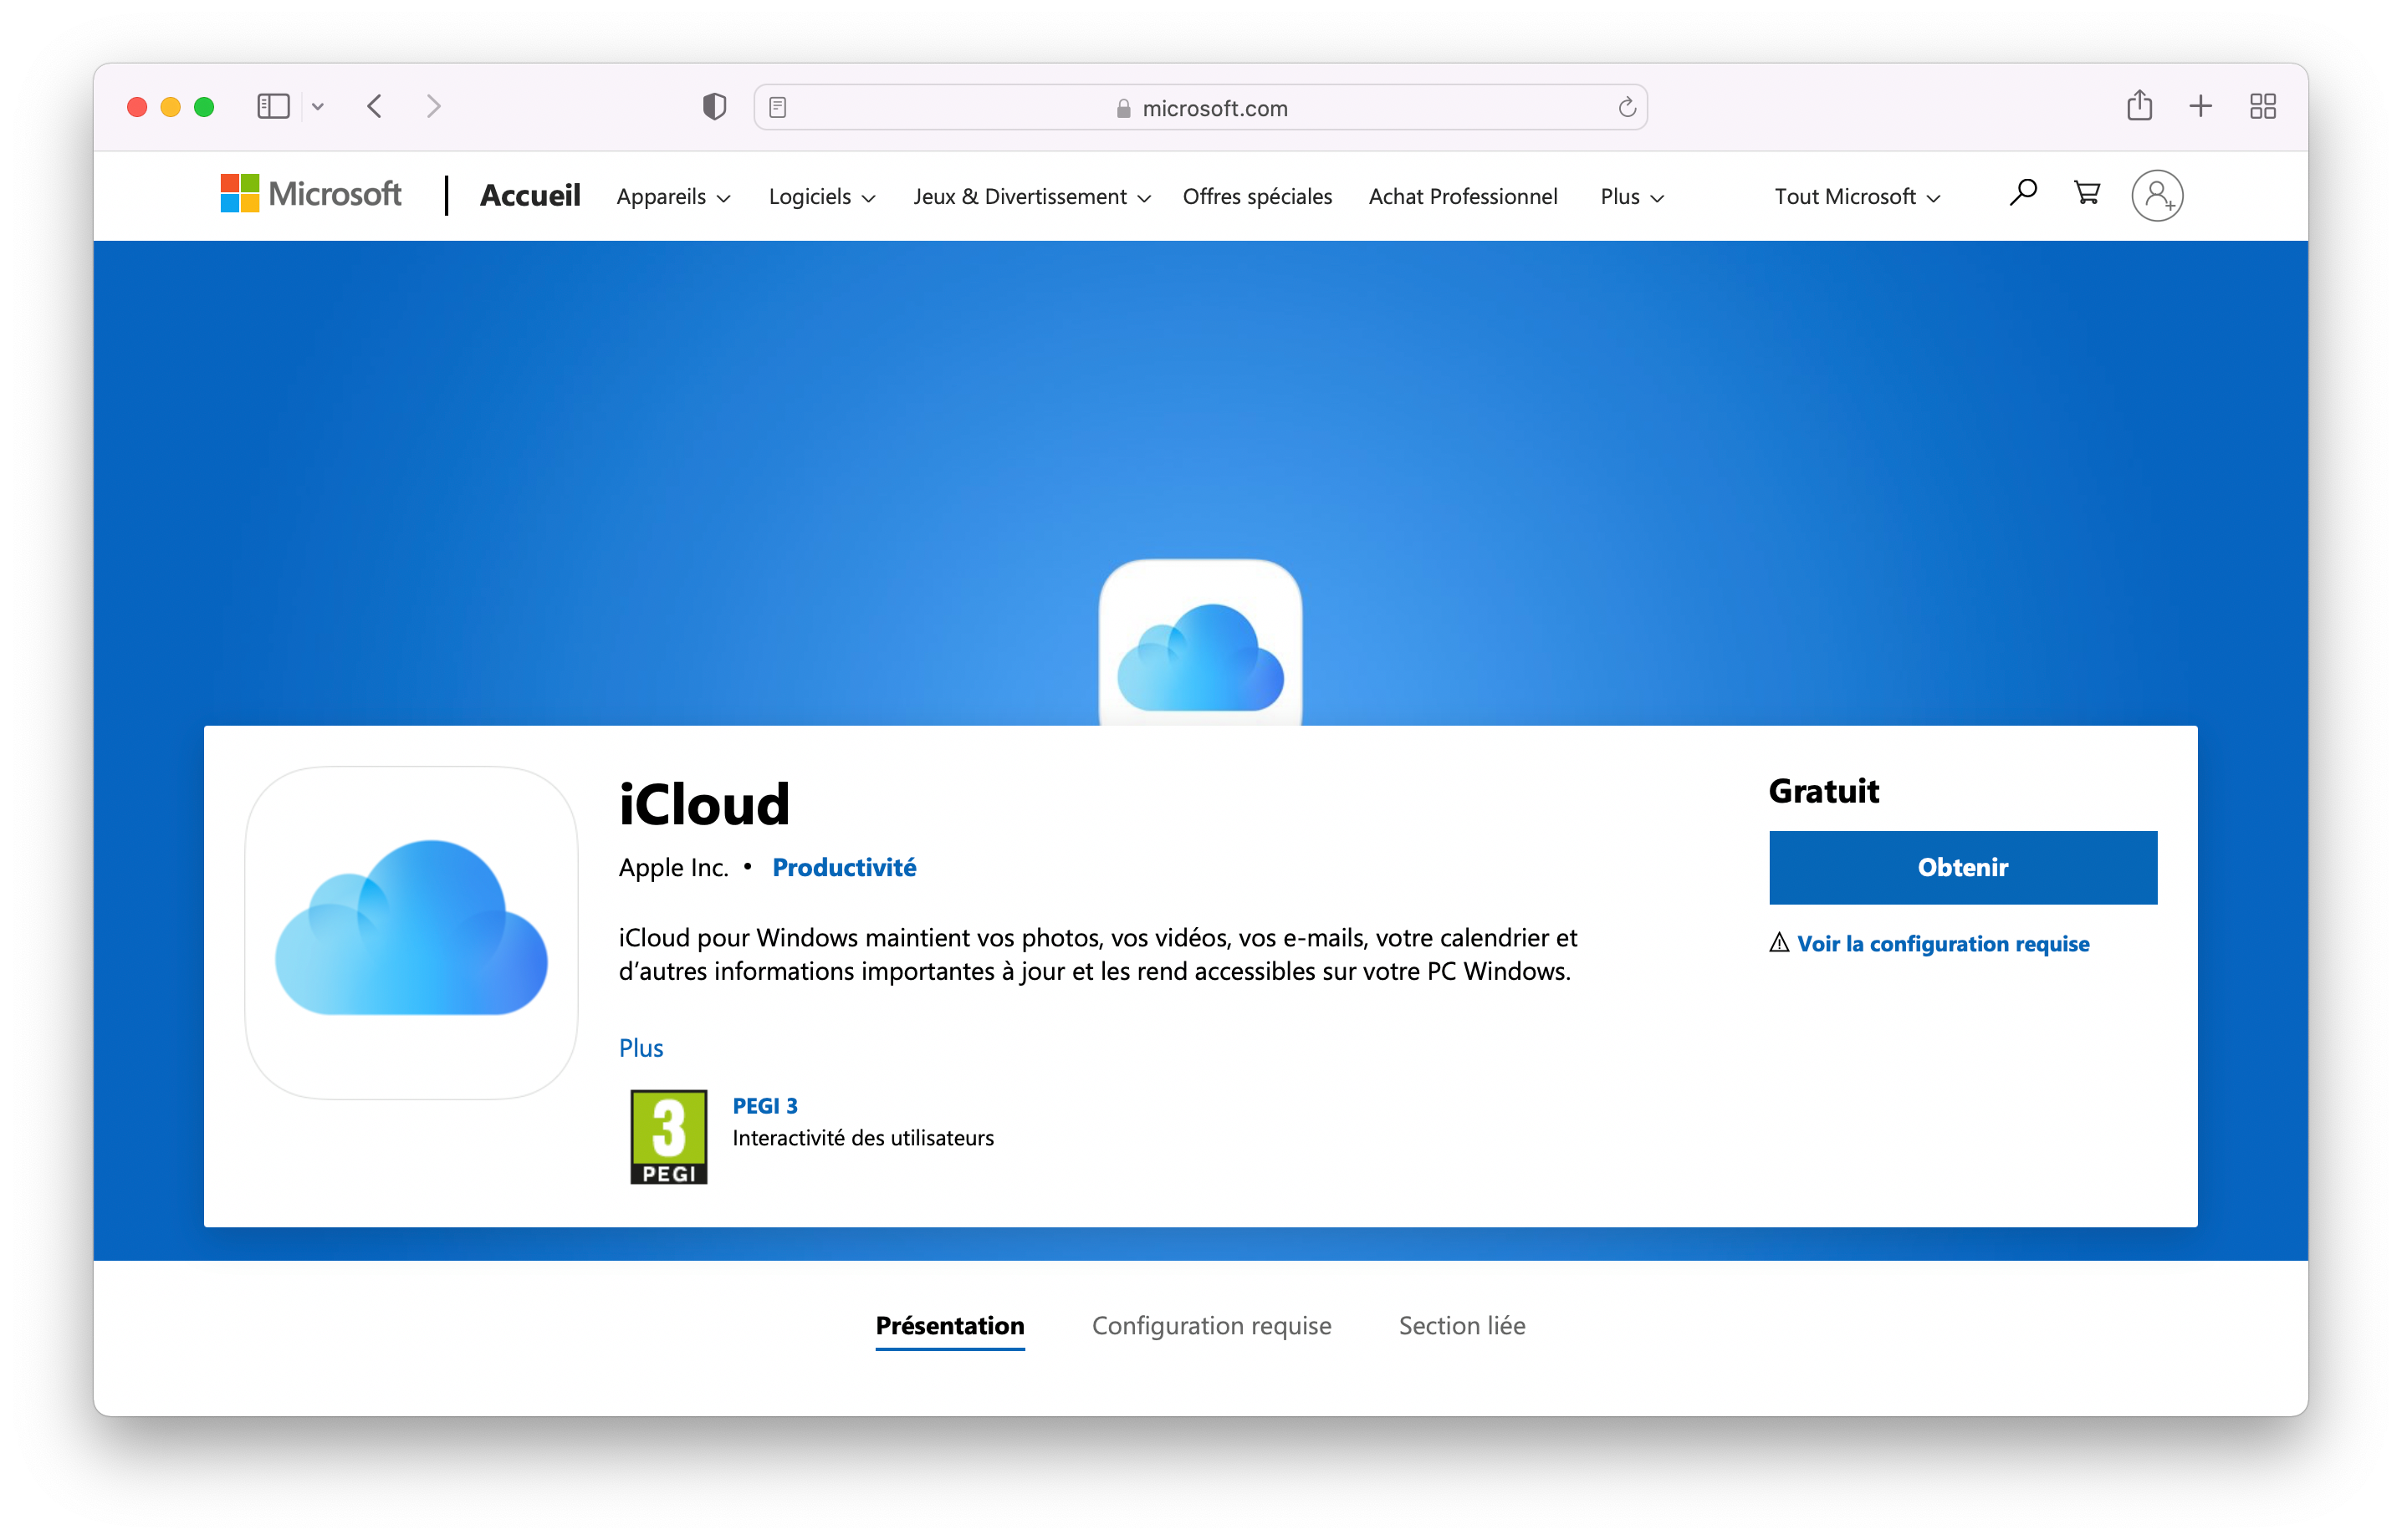Image resolution: width=2402 pixels, height=1540 pixels.
Task: Reload the page with the refresh icon
Action: [x=1627, y=107]
